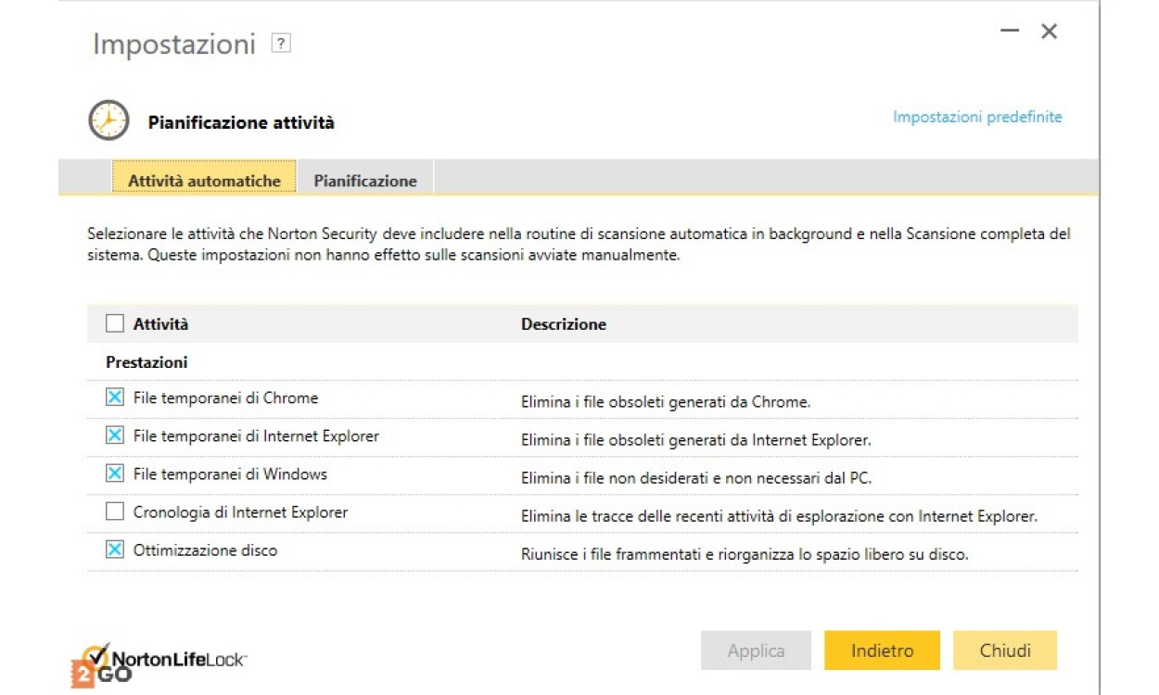The height and width of the screenshot is (695, 1159).
Task: Click the clock icon beside Pianificazione attività
Action: pos(108,120)
